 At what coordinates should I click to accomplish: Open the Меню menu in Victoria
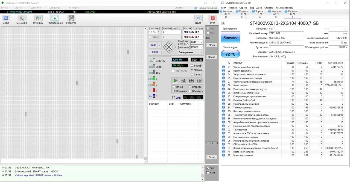[x=4, y=8]
